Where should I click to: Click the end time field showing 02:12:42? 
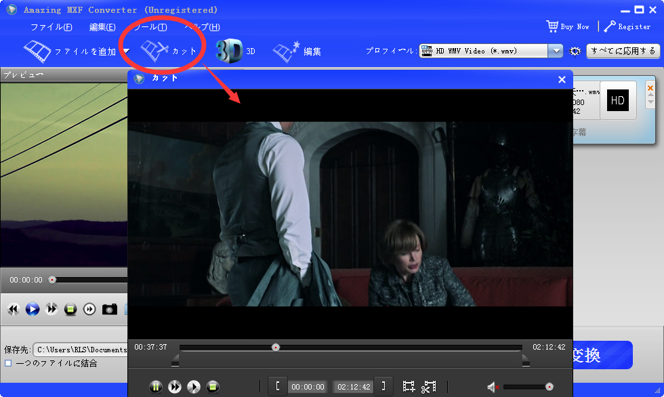pyautogui.click(x=354, y=387)
